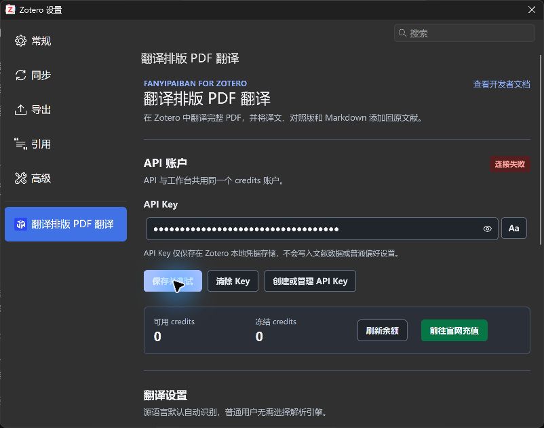Open the 常规 general settings pane
Image resolution: width=544 pixels, height=428 pixels.
66,41
